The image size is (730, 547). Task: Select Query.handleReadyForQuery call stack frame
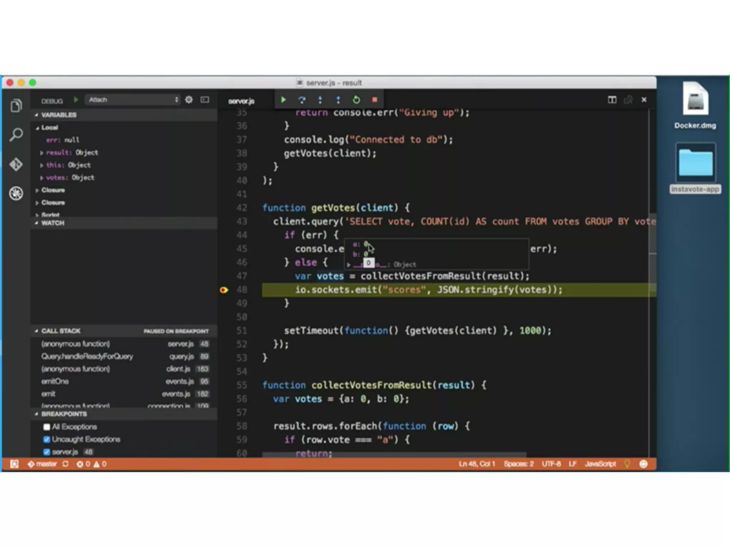click(x=87, y=356)
